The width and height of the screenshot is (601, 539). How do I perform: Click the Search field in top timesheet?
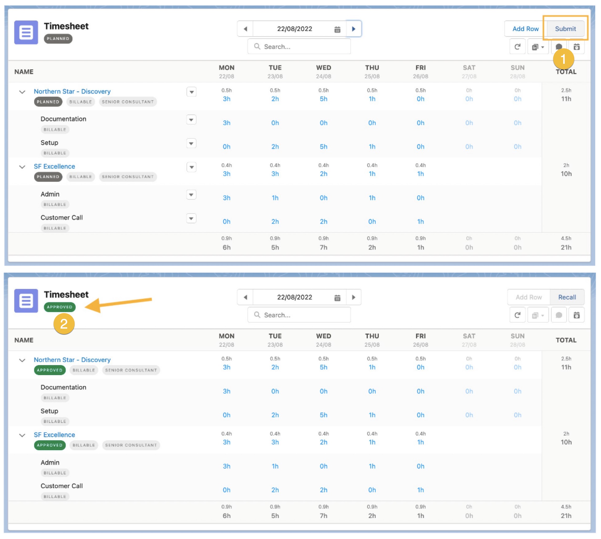(299, 46)
